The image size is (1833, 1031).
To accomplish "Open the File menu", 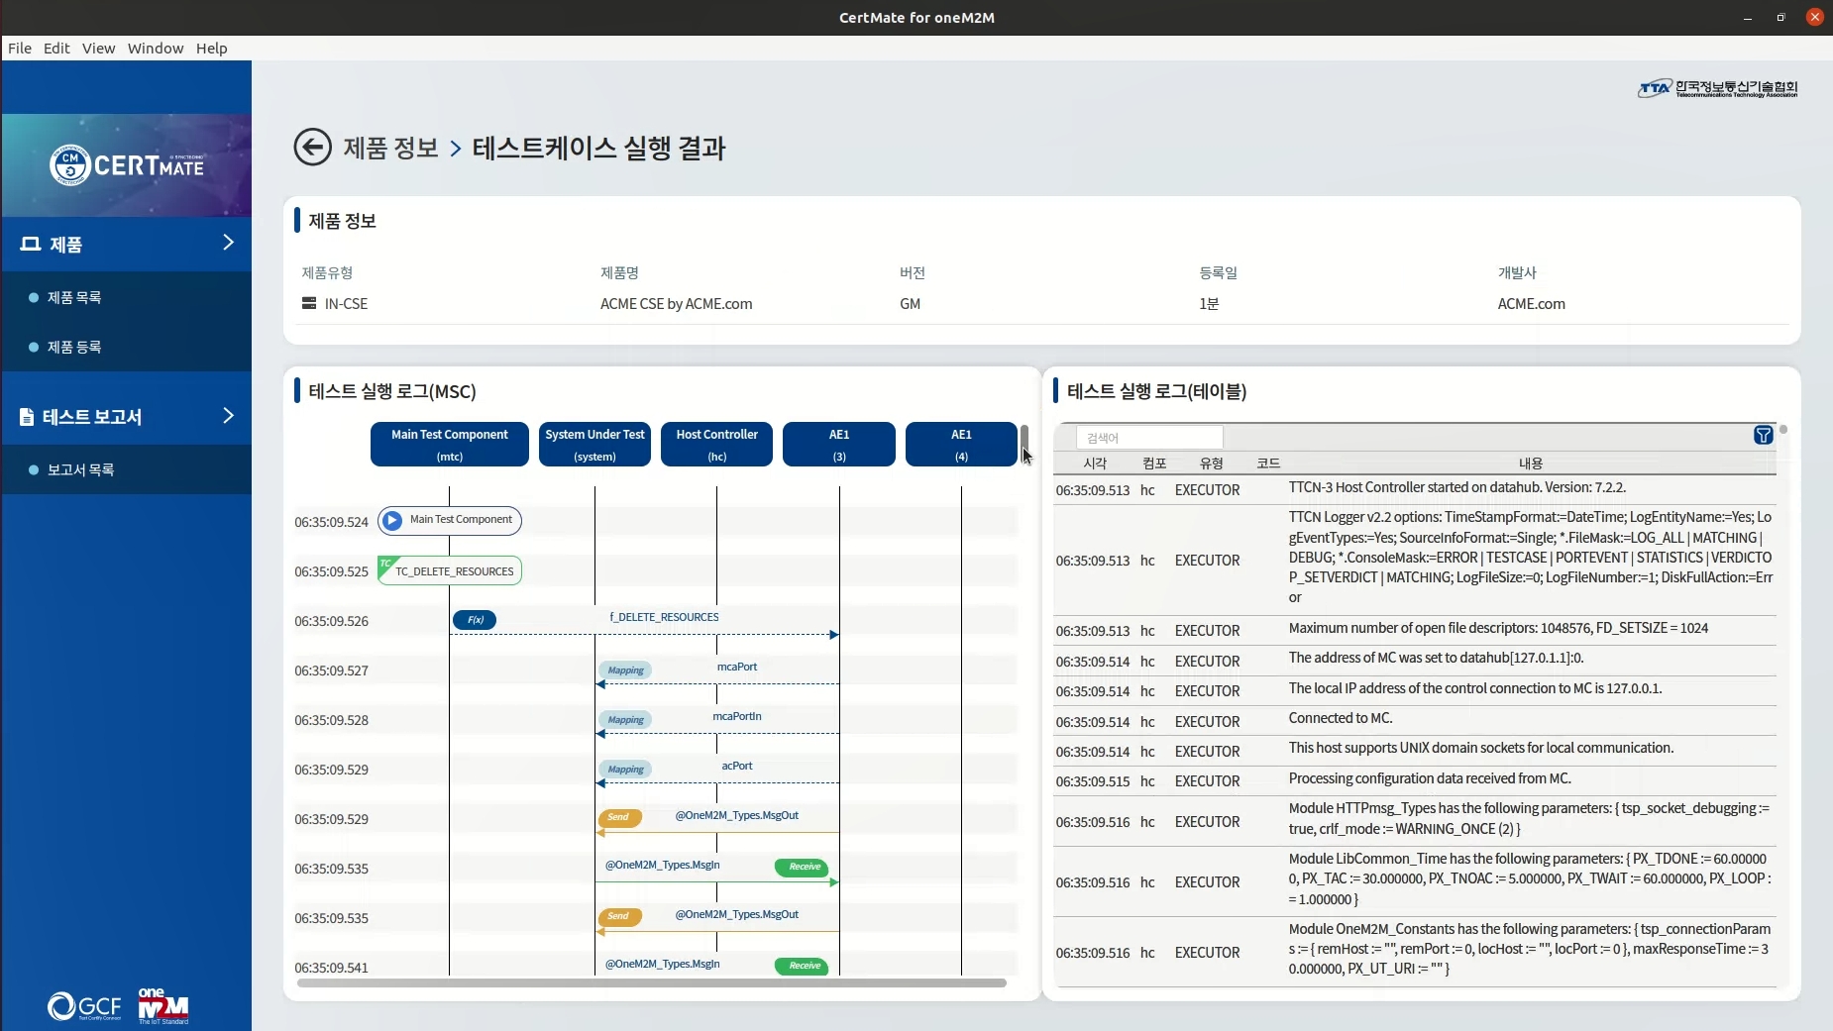I will coord(20,48).
